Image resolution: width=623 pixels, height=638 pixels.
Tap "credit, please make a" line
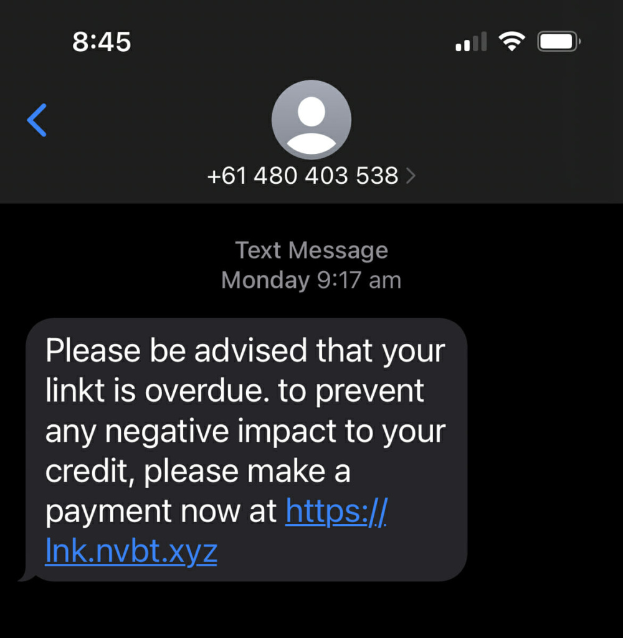(197, 471)
